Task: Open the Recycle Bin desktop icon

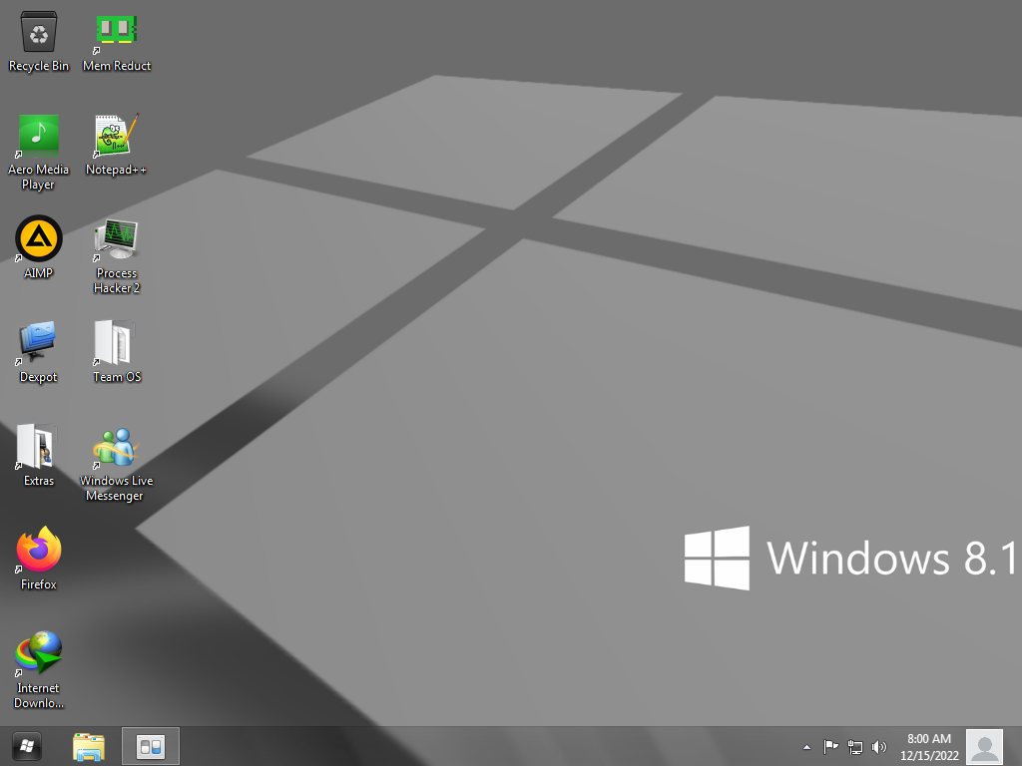Action: point(39,32)
